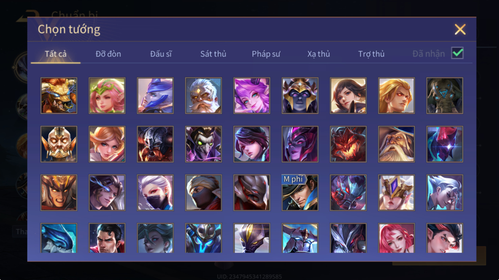This screenshot has height=280, width=499.
Task: Choose the elephant-masked hero portrait
Action: [445, 96]
